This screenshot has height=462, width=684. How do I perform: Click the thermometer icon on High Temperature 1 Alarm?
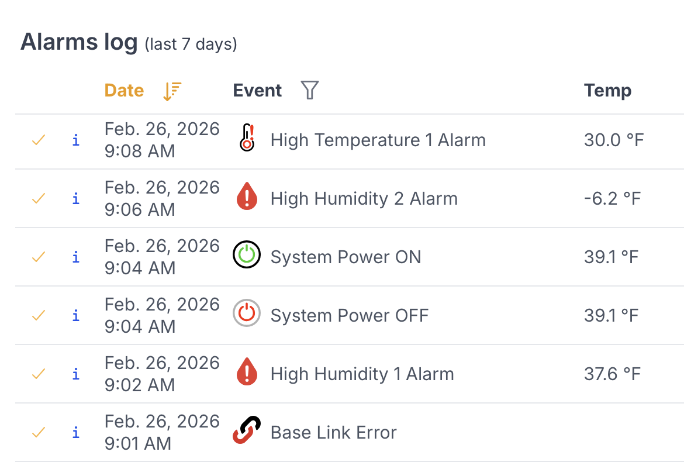pos(246,139)
